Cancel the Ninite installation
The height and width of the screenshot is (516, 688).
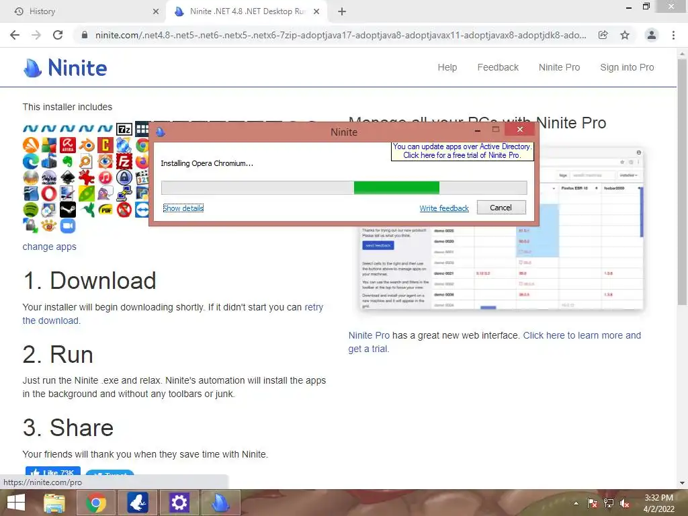tap(501, 208)
